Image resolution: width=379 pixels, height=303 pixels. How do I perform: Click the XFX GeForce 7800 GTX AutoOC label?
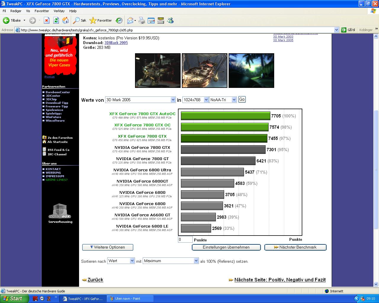click(142, 114)
